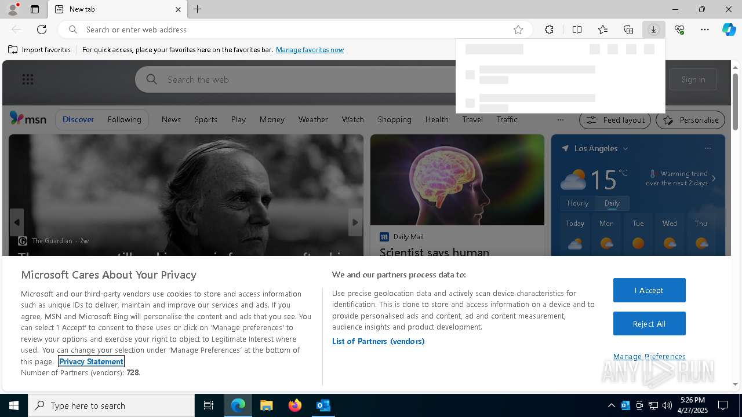
Task: Select the Following tab
Action: (124, 119)
